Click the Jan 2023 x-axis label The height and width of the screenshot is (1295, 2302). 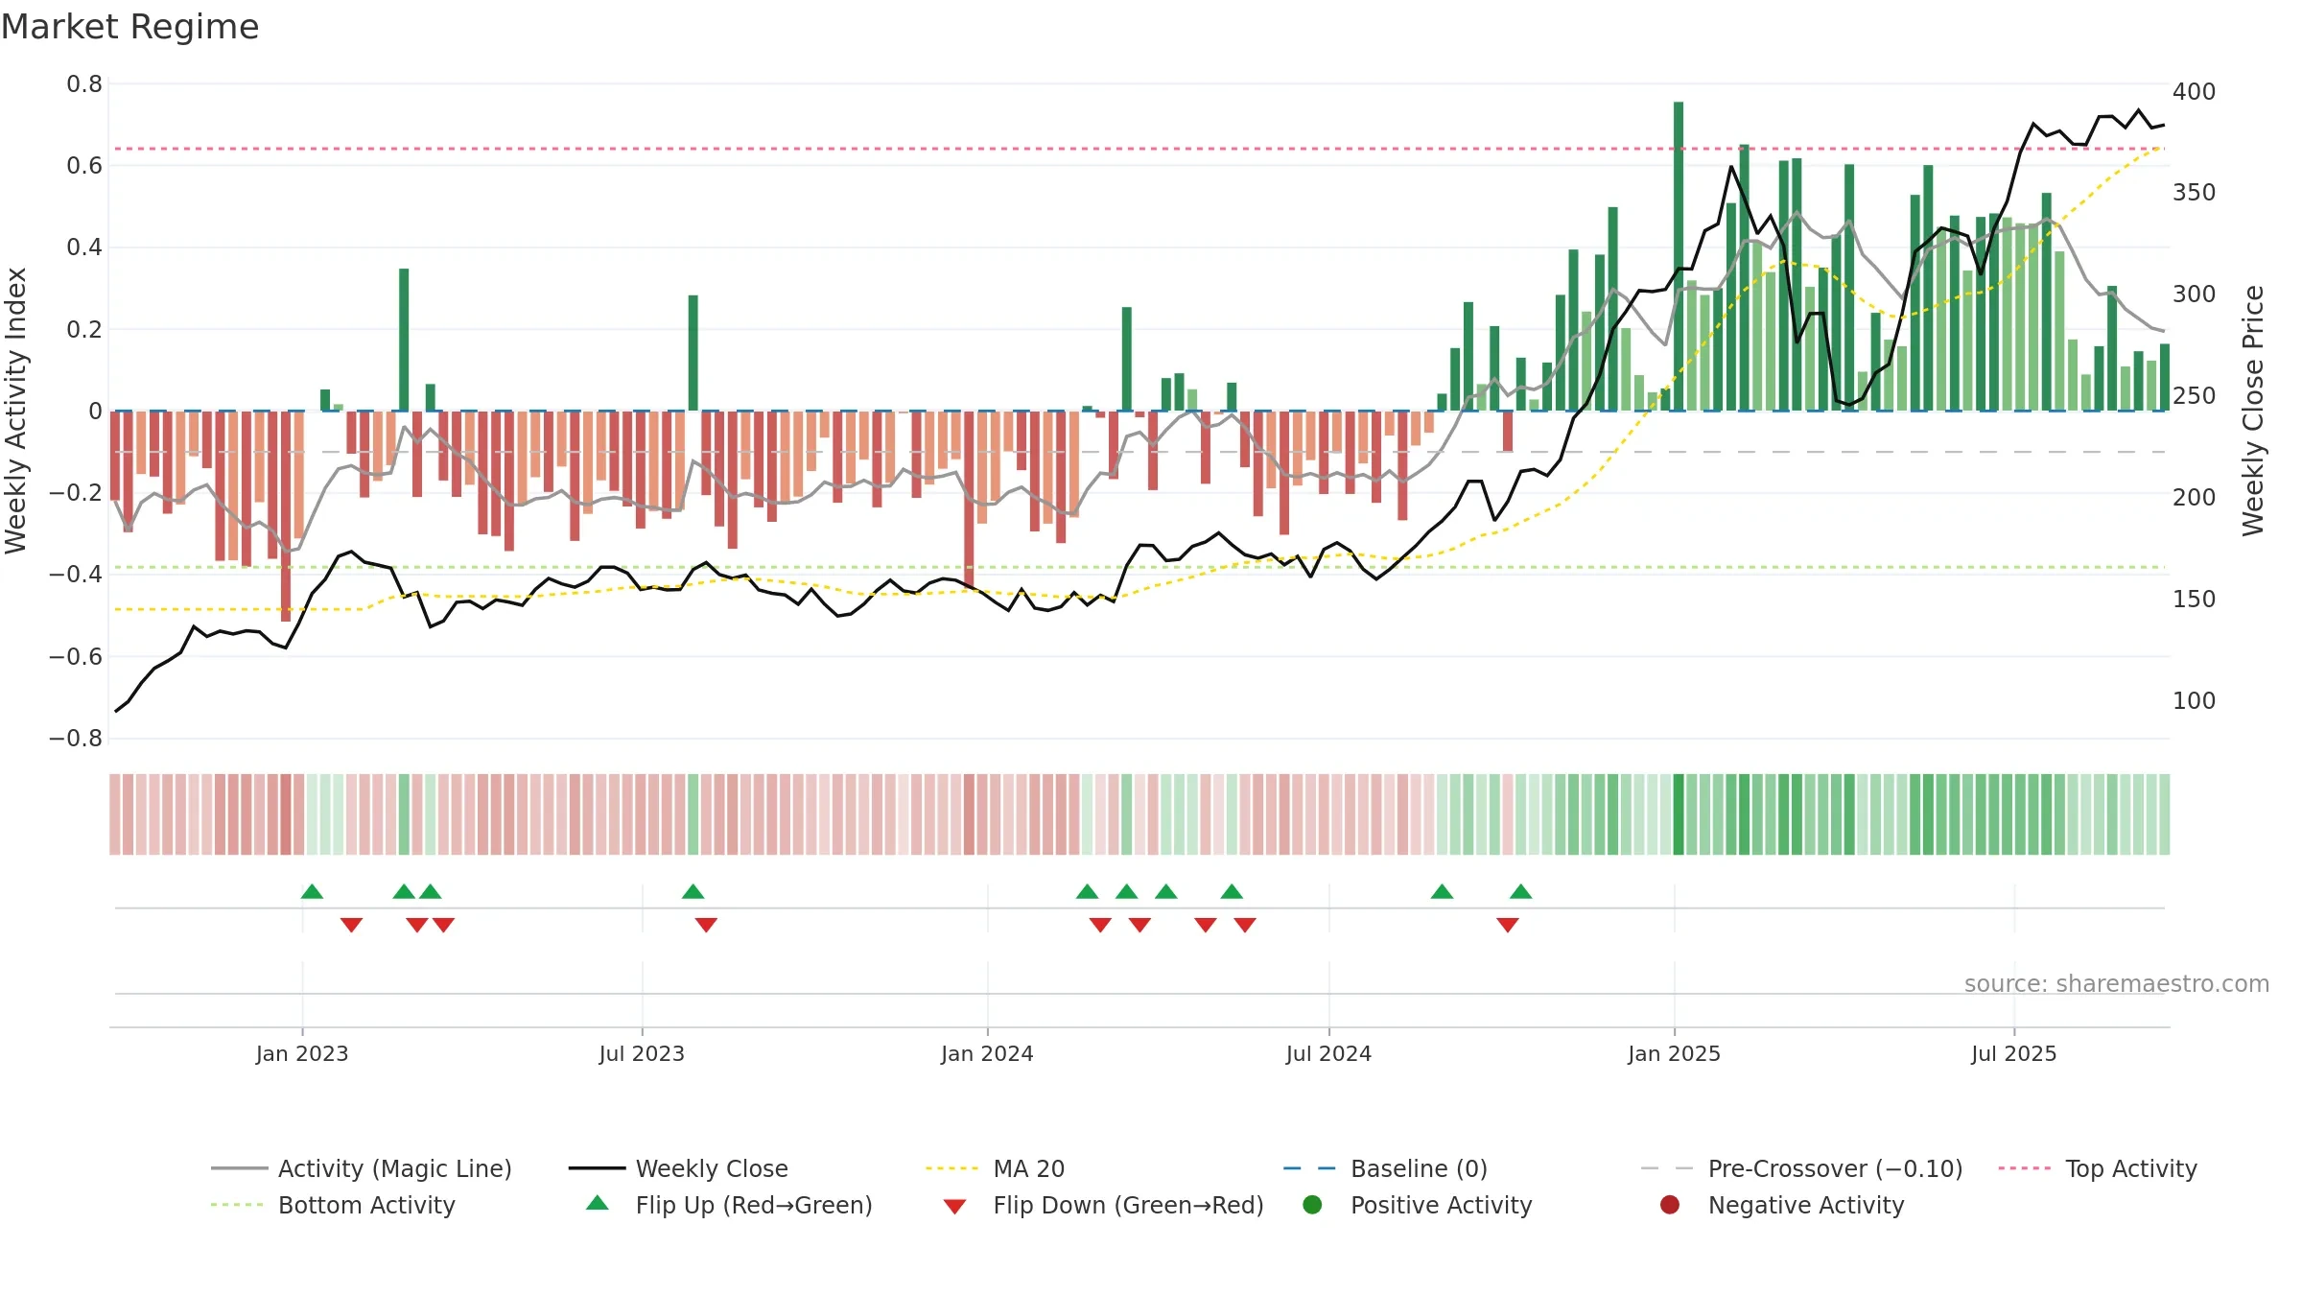click(x=302, y=1053)
